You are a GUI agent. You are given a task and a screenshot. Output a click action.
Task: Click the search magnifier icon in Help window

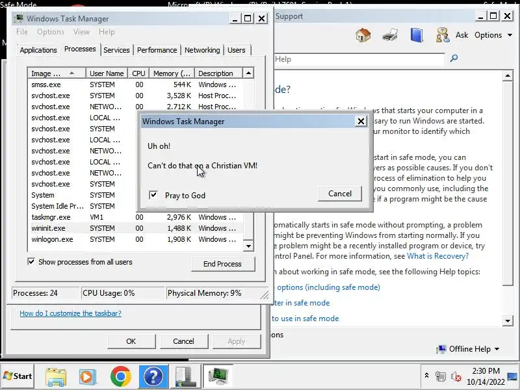tap(453, 58)
